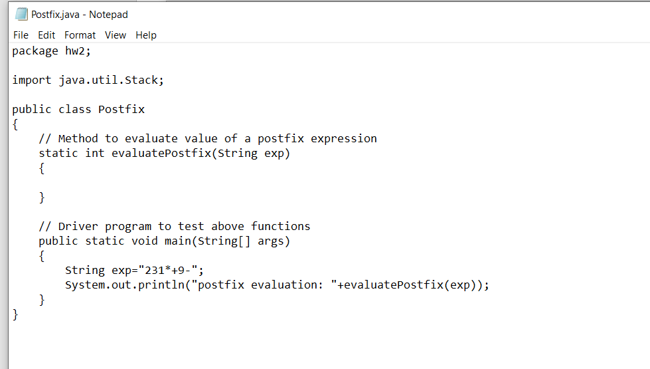
Task: Place cursor after public class Postfix
Action: [145, 110]
